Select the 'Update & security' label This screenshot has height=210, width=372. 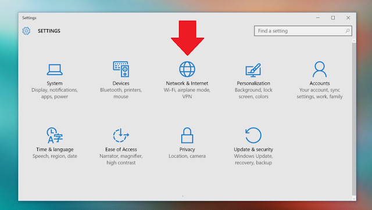[x=253, y=150]
